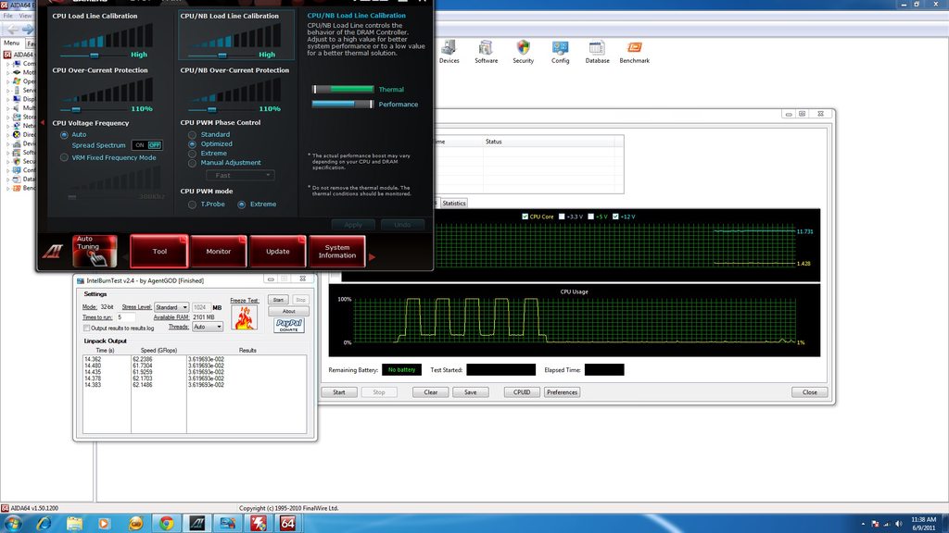The image size is (949, 533).
Task: Click the Action Center flag tray icon
Action: click(x=875, y=524)
